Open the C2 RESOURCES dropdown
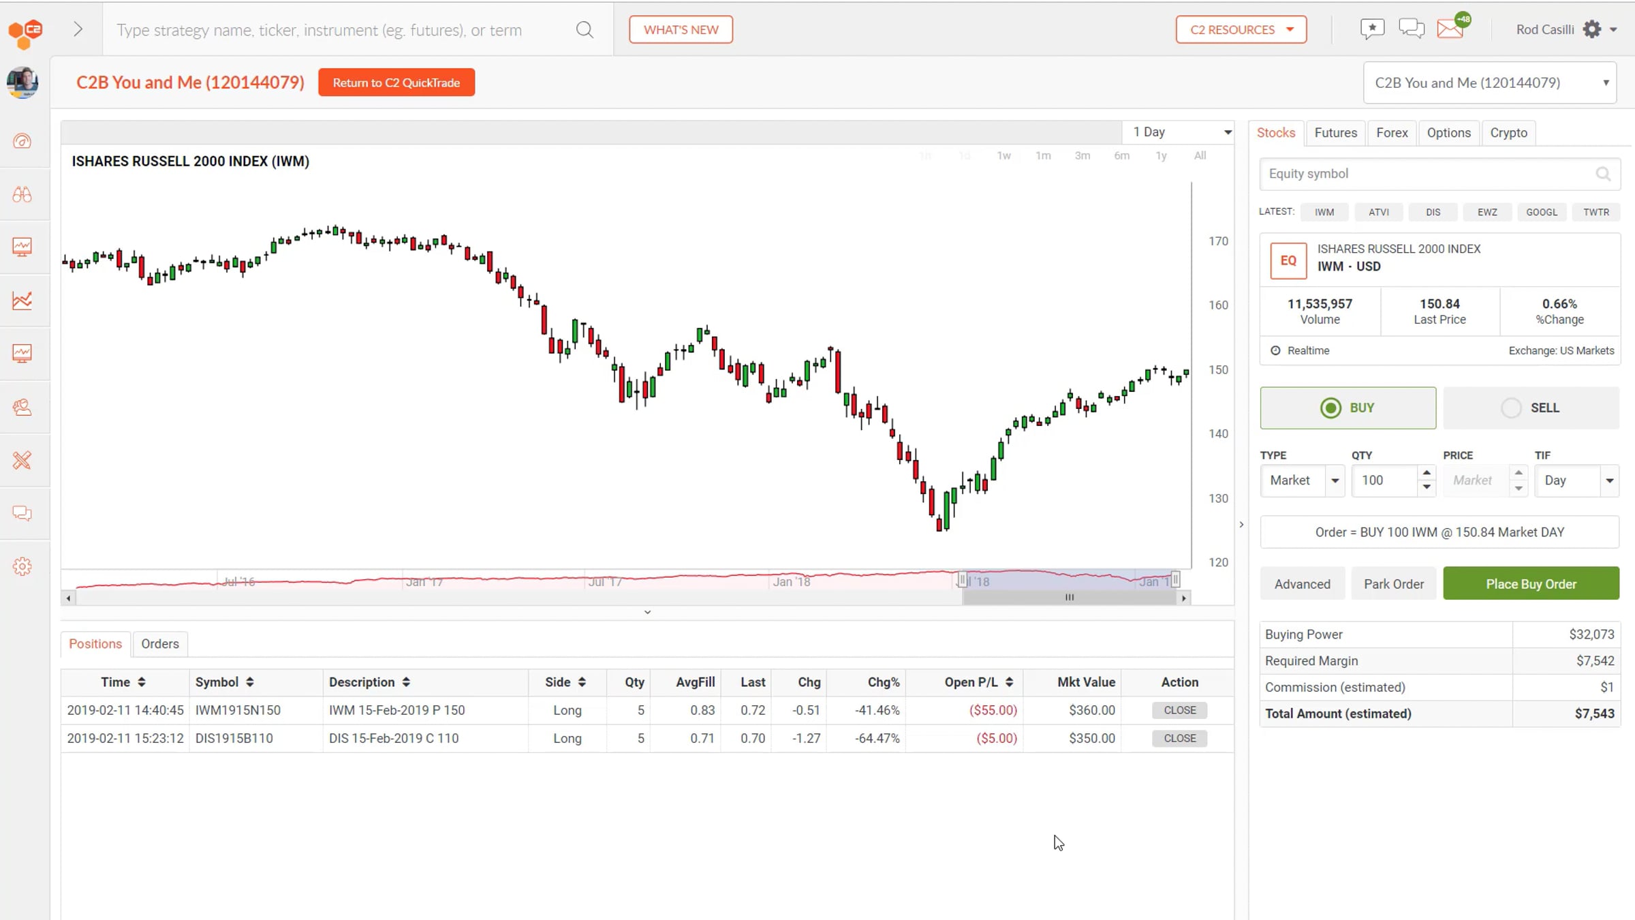The width and height of the screenshot is (1635, 920). point(1241,29)
